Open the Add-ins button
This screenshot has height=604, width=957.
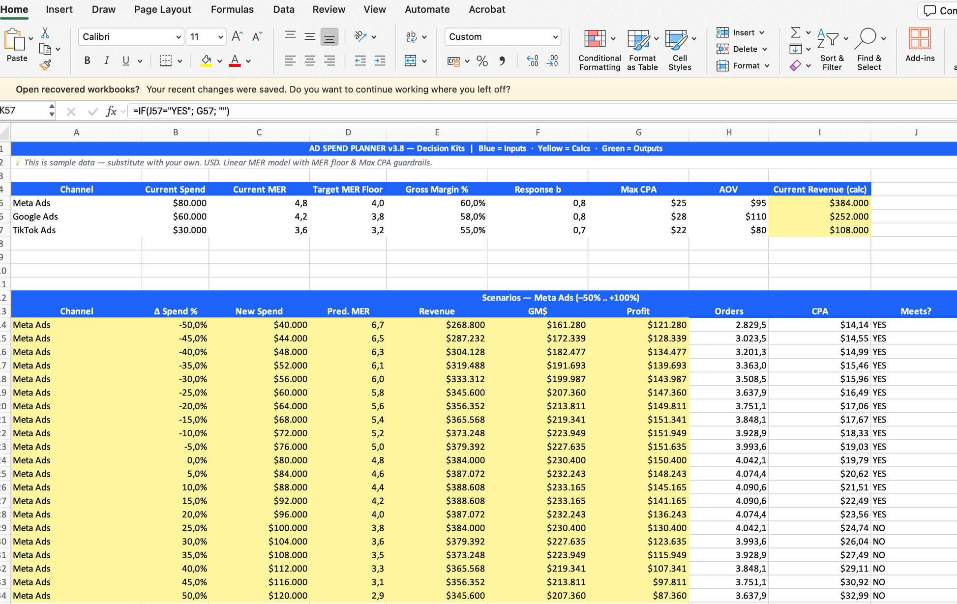pyautogui.click(x=919, y=45)
